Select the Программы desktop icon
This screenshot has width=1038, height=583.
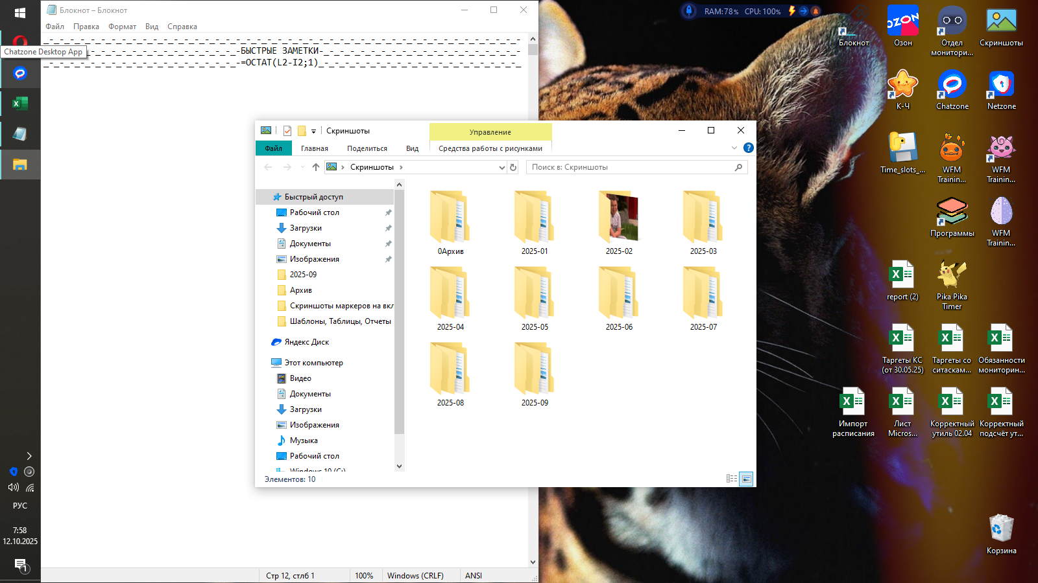(952, 217)
